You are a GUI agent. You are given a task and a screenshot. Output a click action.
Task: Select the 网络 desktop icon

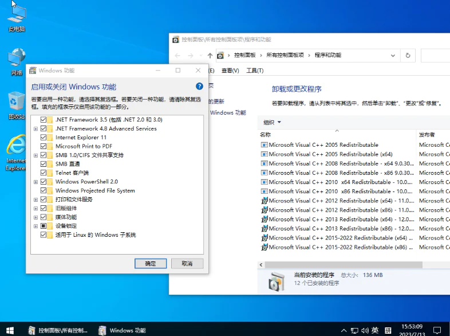coord(17,61)
